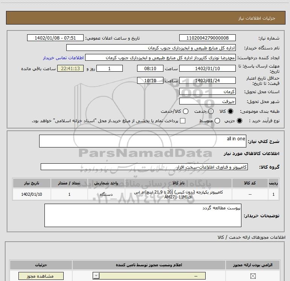Click the unit cell دستگاه
Screen dimensions: 290x281
pos(106,194)
